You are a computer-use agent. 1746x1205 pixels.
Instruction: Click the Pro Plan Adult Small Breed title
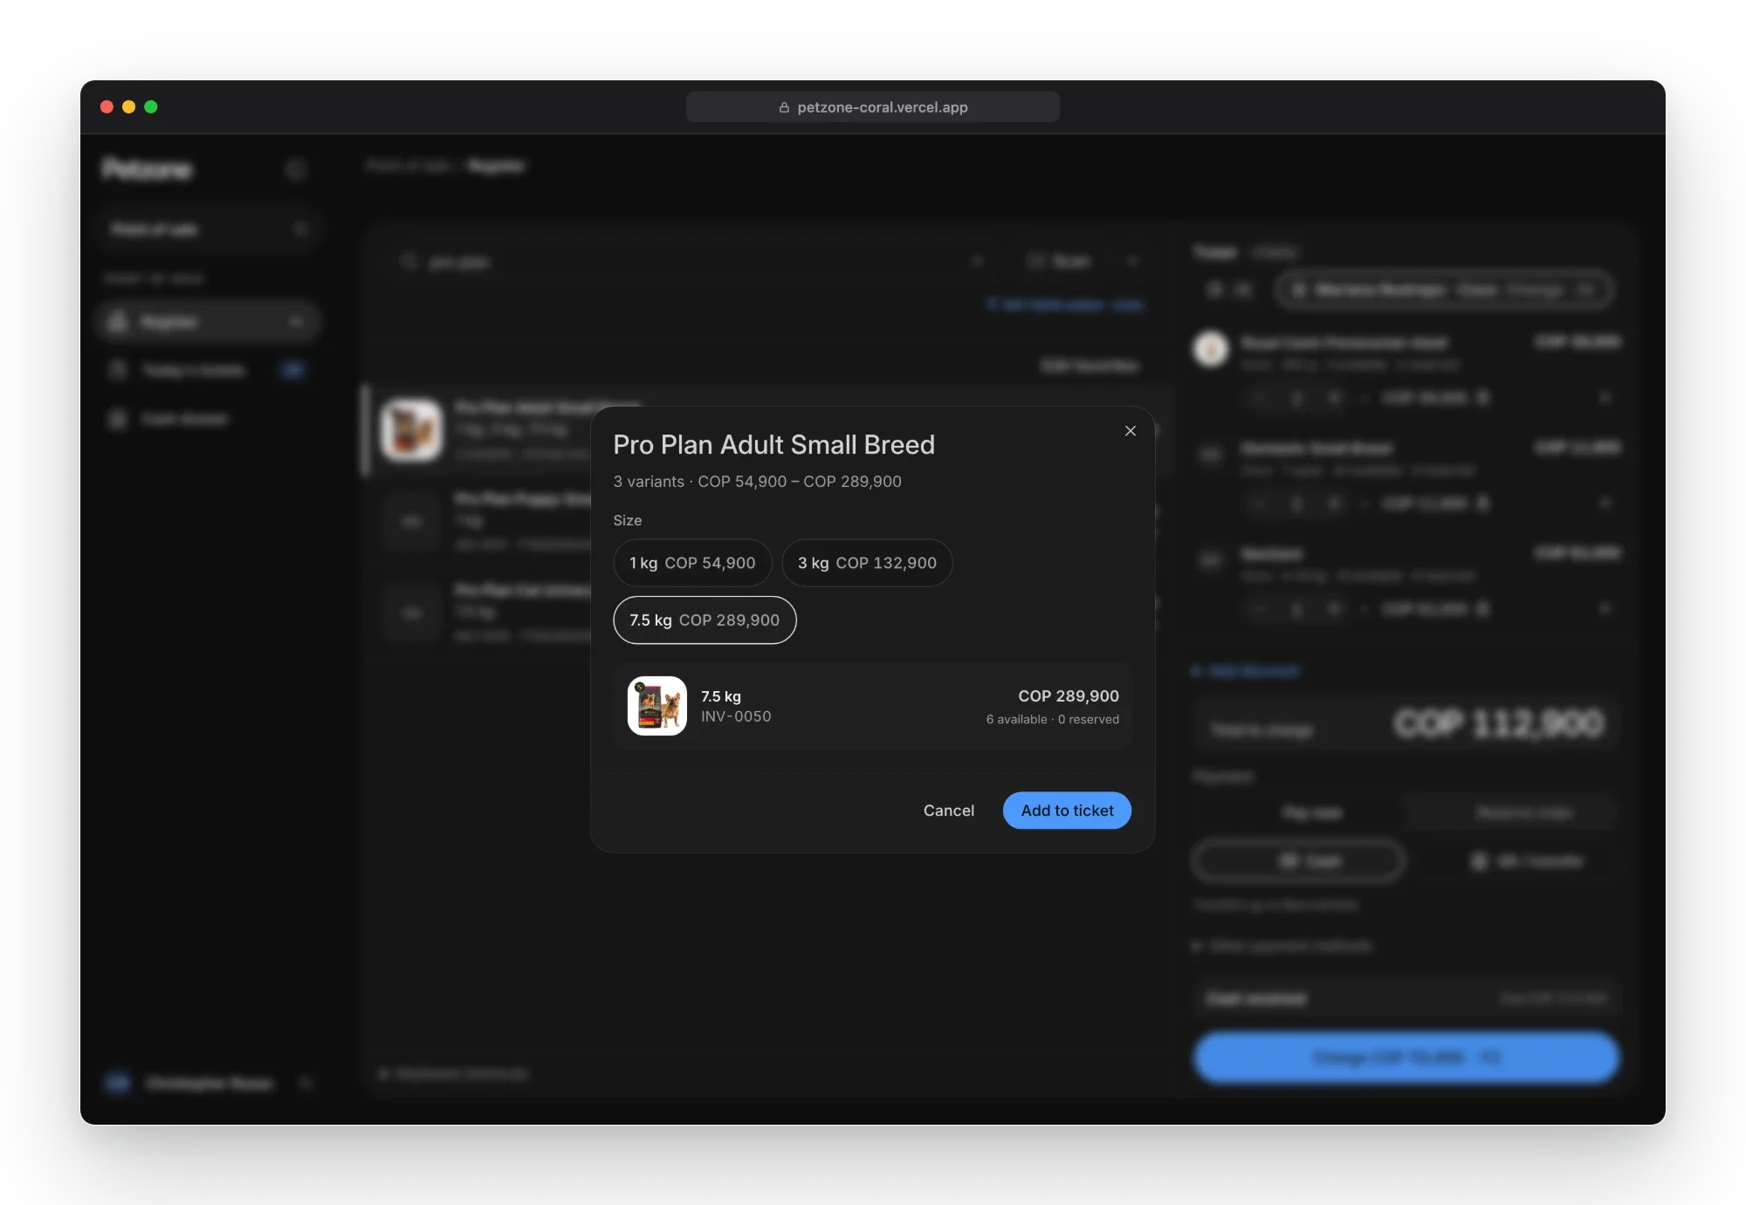pos(773,445)
